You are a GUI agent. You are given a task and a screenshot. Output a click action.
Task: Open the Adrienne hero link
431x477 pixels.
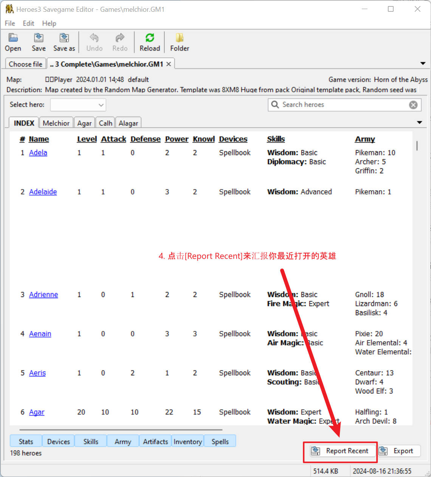coord(43,295)
